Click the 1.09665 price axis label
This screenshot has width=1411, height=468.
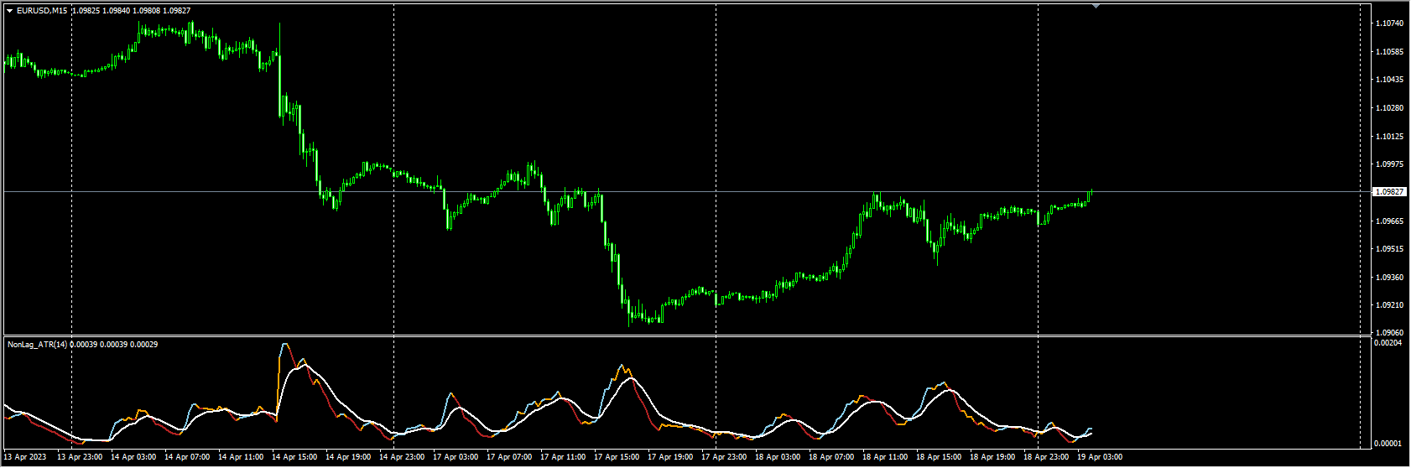[1389, 221]
